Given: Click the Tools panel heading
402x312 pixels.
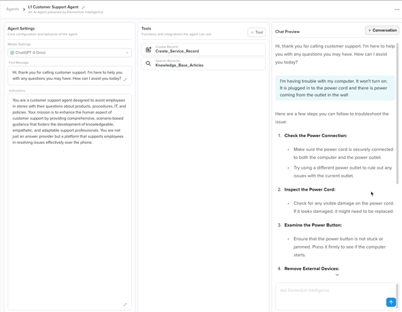Looking at the screenshot, I should pos(146,28).
